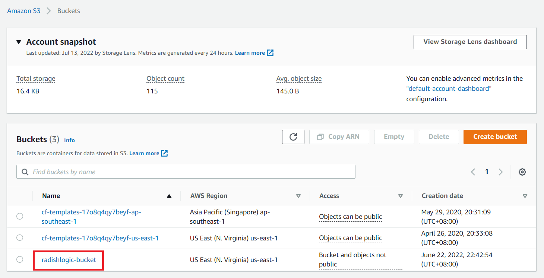The height and width of the screenshot is (278, 544).
Task: Click the external link icon under Buckets heading
Action: click(x=164, y=153)
